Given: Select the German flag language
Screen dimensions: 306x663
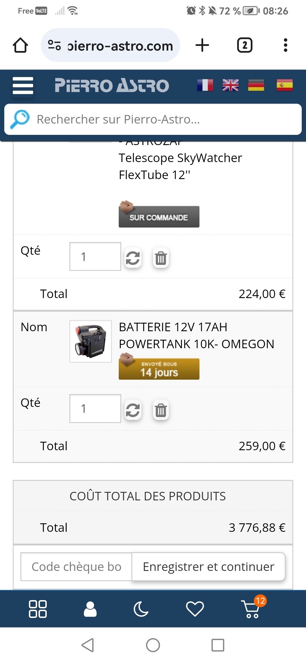Looking at the screenshot, I should [256, 85].
